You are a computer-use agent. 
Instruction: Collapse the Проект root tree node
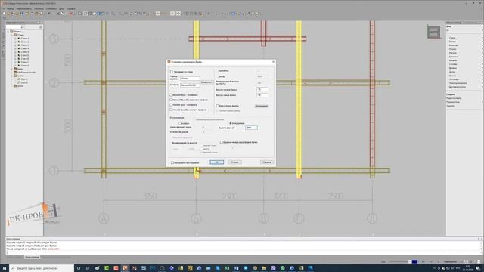(x=8, y=32)
